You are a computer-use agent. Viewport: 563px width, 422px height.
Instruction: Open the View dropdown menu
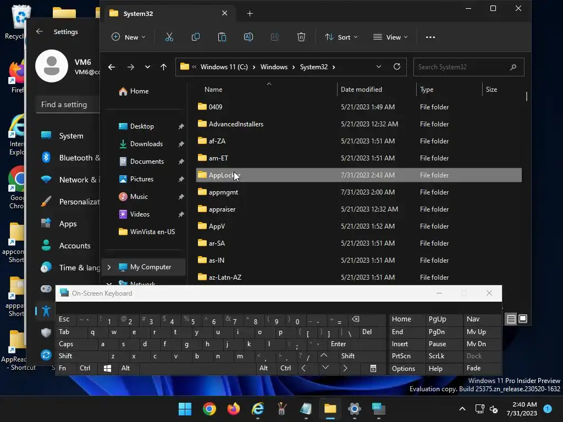(x=390, y=37)
